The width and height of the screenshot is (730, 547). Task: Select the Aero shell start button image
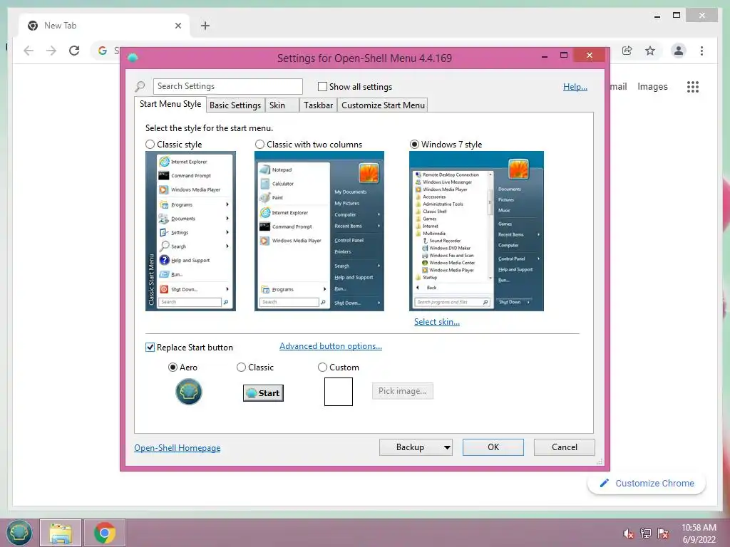point(188,392)
